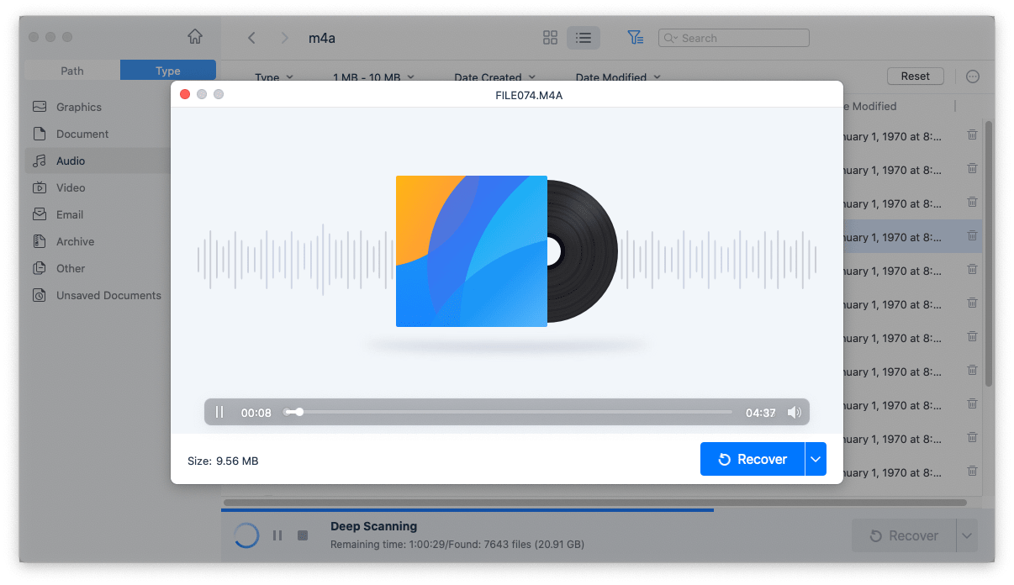Screen dimensions: 1014x585
Task: Click the Reset filters button
Action: (x=916, y=76)
